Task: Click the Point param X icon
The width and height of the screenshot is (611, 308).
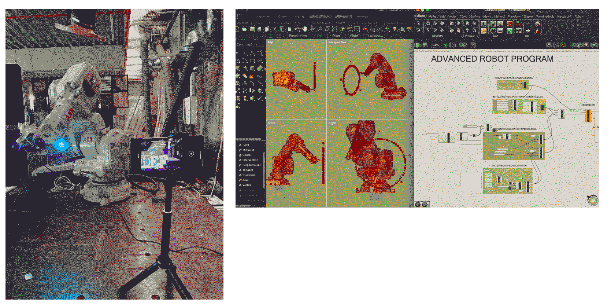Action: pyautogui.click(x=419, y=23)
